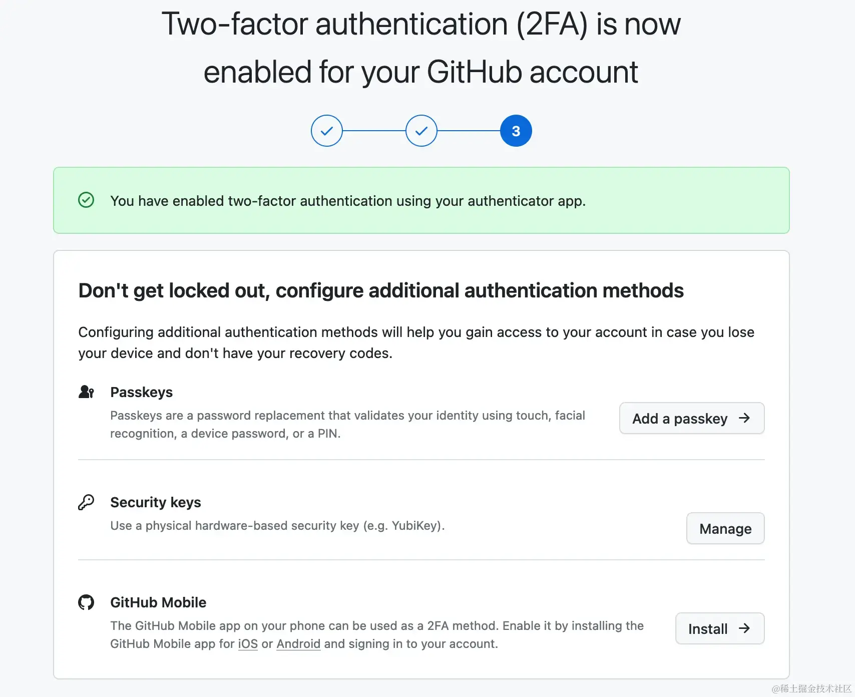Select the step 3 circle indicator

[x=516, y=131]
